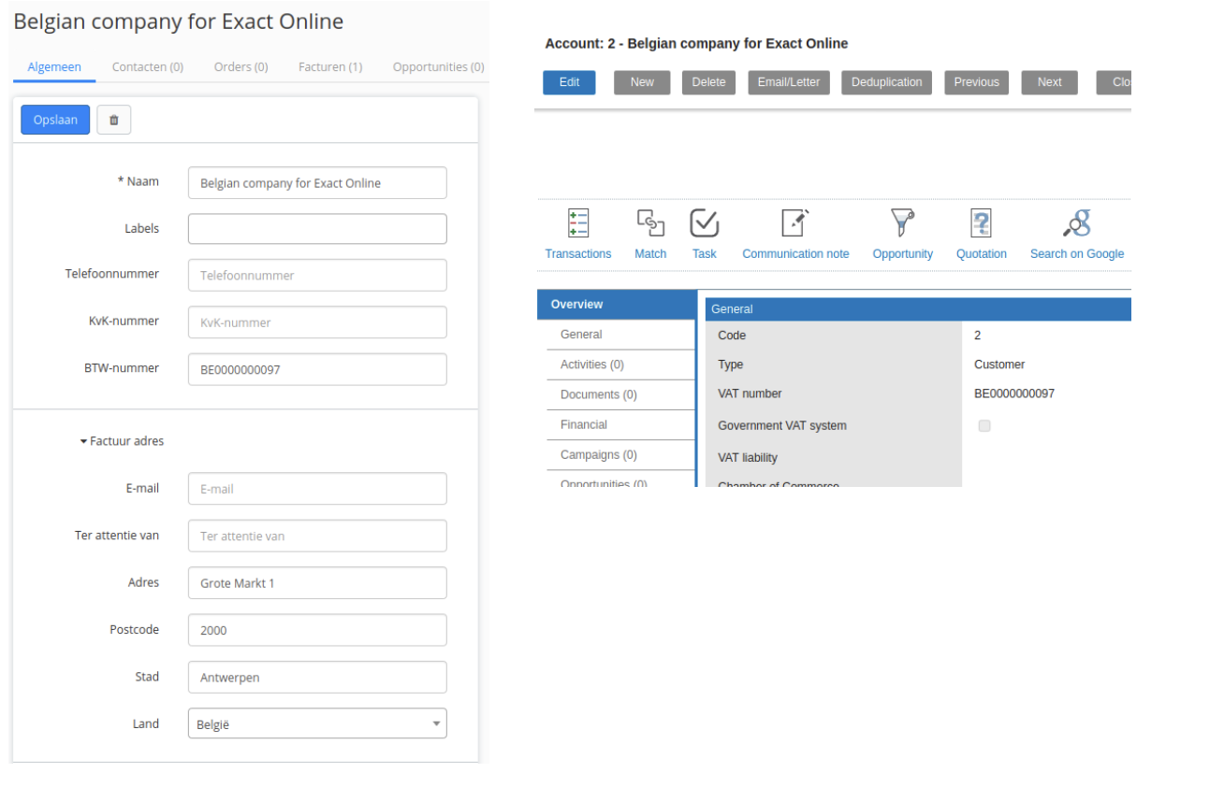Switch to the Algemeen tab

point(54,67)
